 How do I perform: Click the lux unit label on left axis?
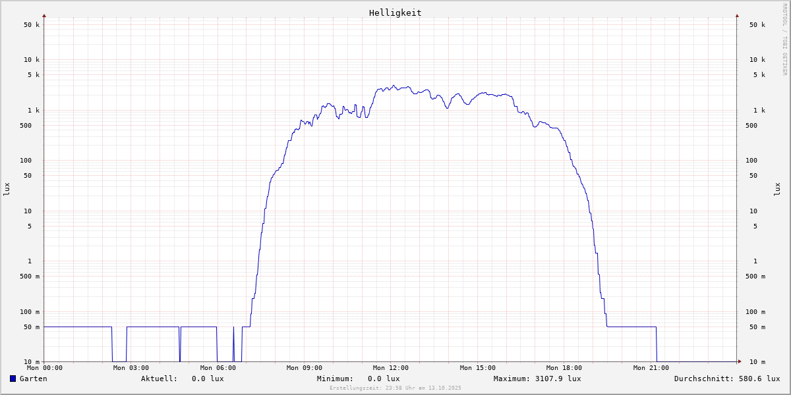coord(7,190)
